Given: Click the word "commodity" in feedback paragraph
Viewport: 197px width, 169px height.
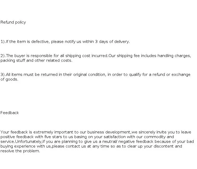Looking at the screenshot, I should point(155,137).
